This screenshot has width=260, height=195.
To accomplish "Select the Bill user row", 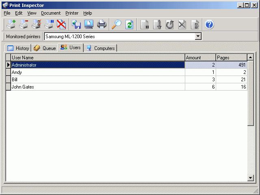I will 127,80.
